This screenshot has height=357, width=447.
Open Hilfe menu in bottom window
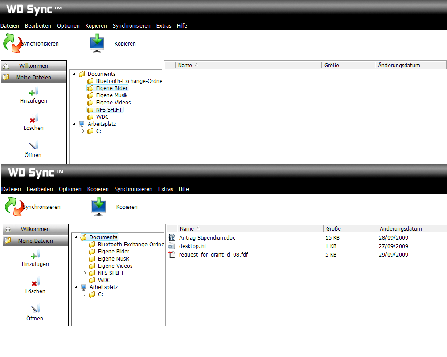point(184,189)
